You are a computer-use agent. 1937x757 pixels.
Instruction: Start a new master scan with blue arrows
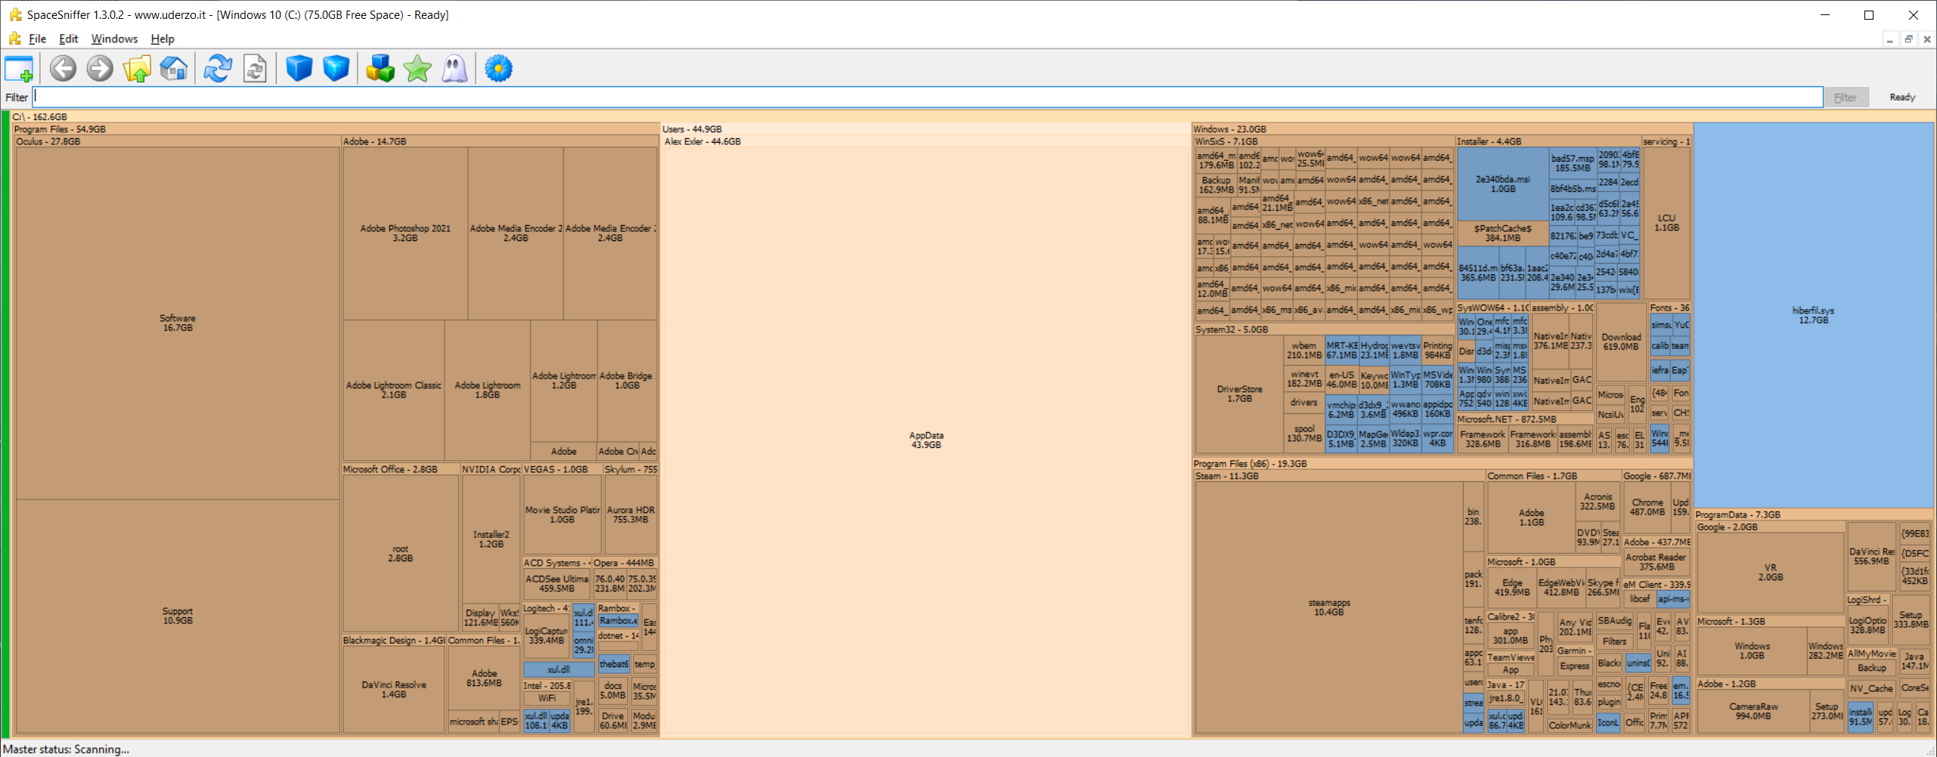218,69
